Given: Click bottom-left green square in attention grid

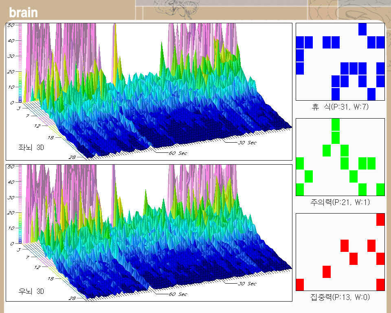Looking at the screenshot, I should point(300,190).
